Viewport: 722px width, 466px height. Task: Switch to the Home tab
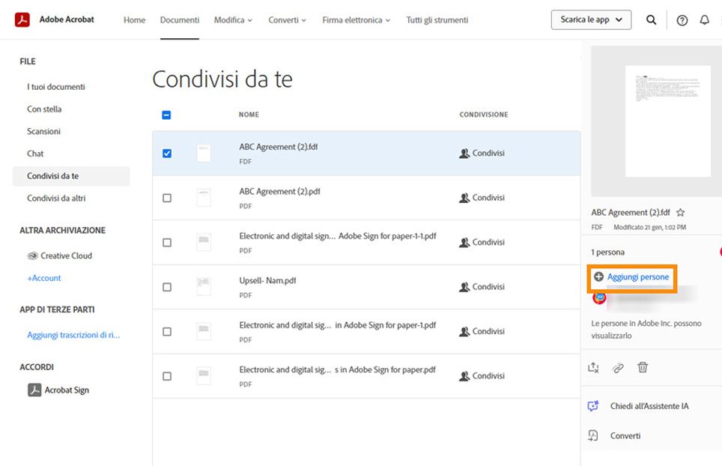pyautogui.click(x=134, y=20)
